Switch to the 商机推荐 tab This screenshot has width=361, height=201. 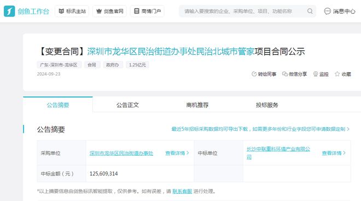tap(197, 105)
